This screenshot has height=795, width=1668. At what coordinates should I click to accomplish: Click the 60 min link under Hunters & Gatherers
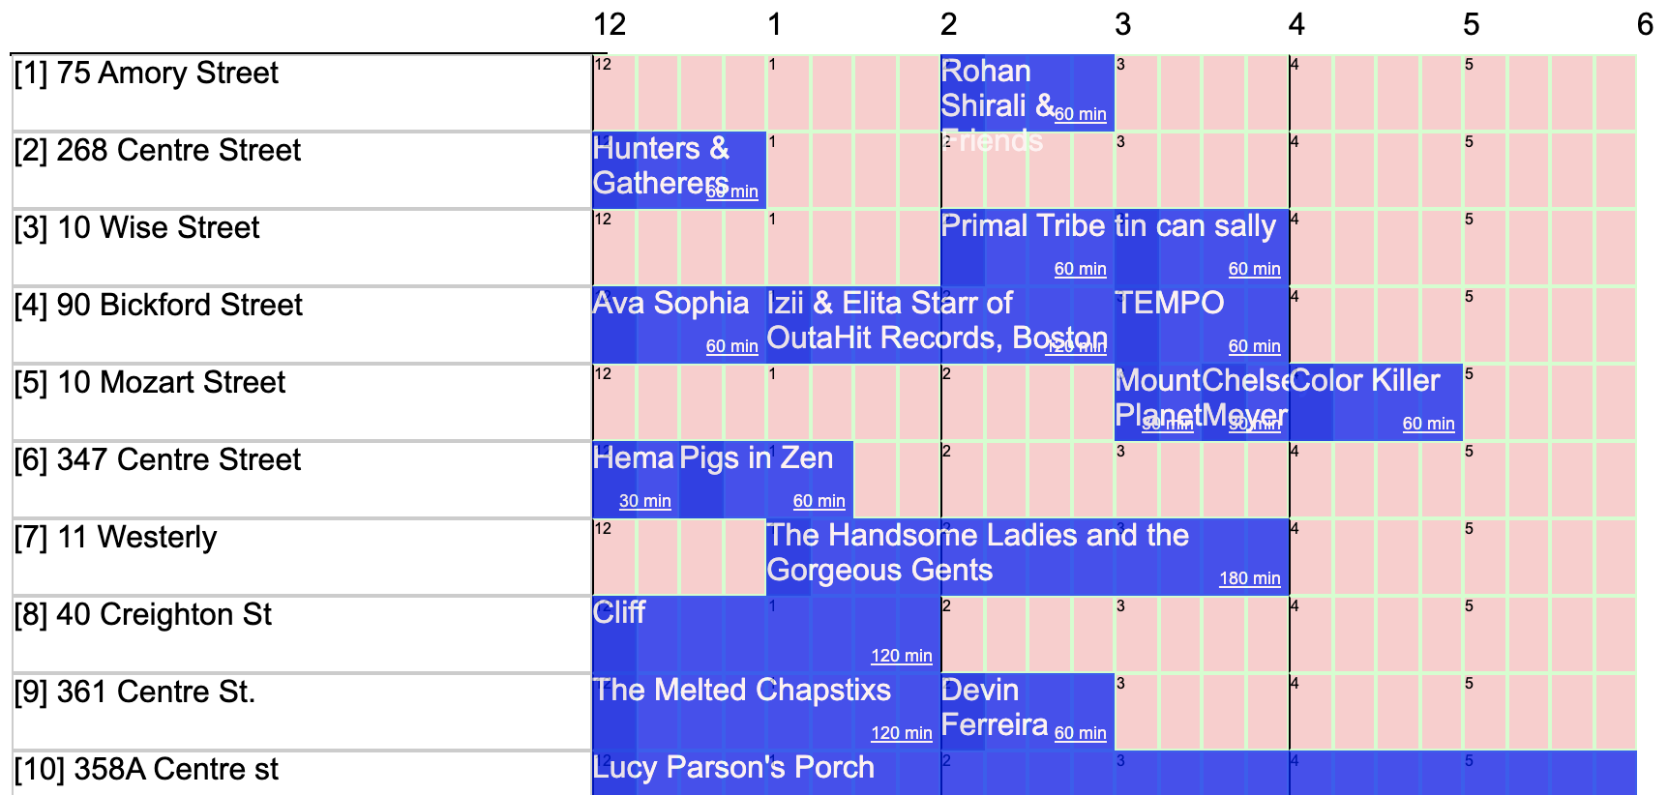click(731, 191)
